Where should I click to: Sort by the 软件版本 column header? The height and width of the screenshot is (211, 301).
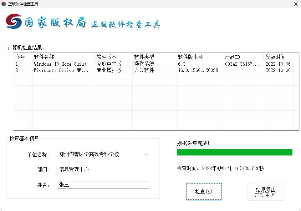[114, 57]
